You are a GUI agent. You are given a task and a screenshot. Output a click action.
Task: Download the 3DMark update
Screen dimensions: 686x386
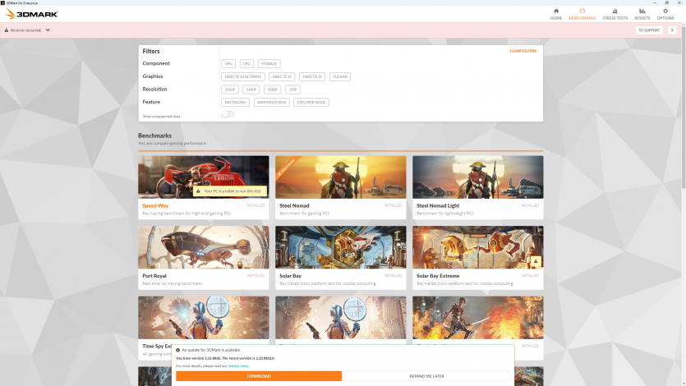[x=259, y=376]
